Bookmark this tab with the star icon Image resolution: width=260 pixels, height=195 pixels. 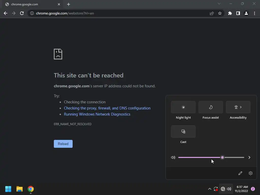(220, 13)
